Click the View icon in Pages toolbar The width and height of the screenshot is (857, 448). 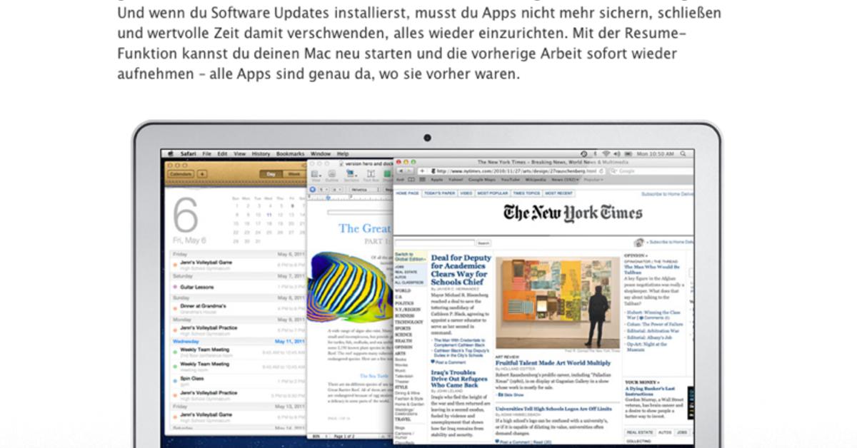pyautogui.click(x=316, y=174)
